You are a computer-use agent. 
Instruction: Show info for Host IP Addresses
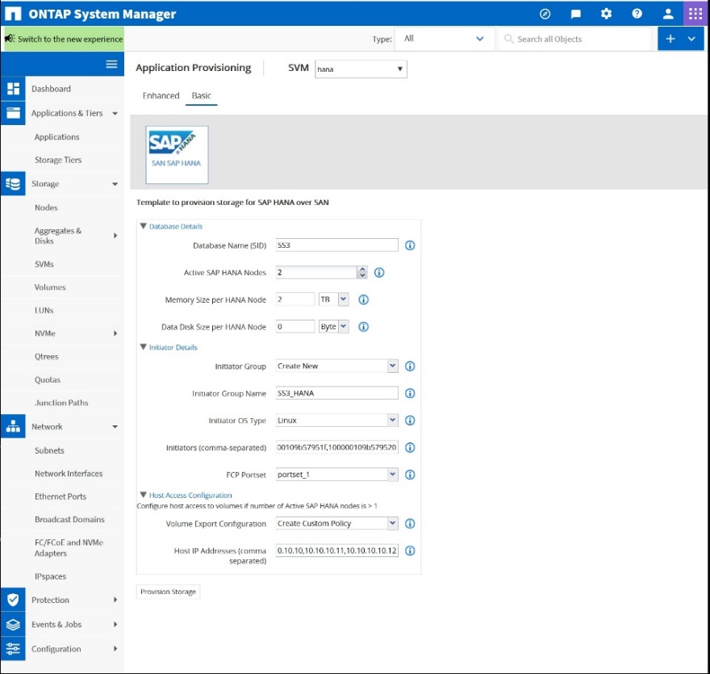click(x=410, y=551)
